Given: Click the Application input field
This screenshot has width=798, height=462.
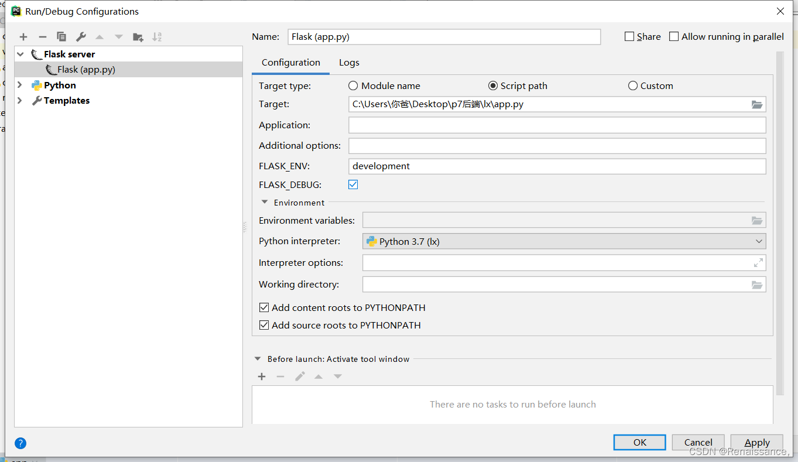Looking at the screenshot, I should 557,125.
